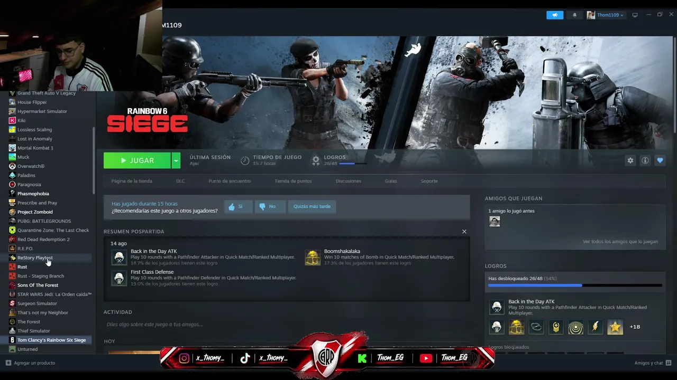Open the Boomshakalaka achievement icon
The width and height of the screenshot is (677, 380).
pos(313,257)
